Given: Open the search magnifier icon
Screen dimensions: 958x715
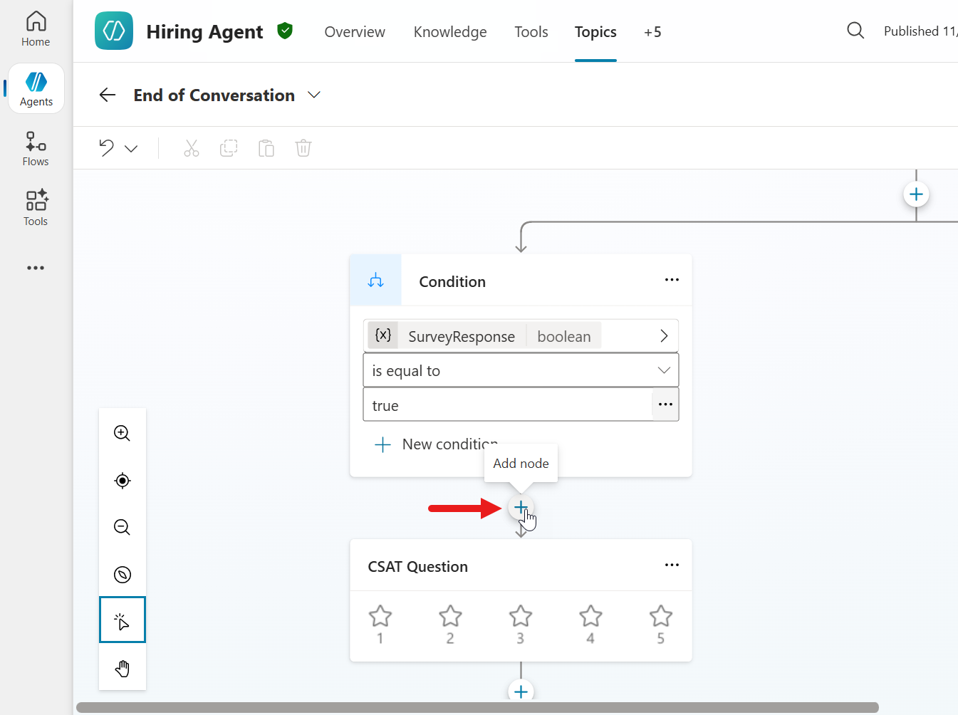Looking at the screenshot, I should 855,31.
